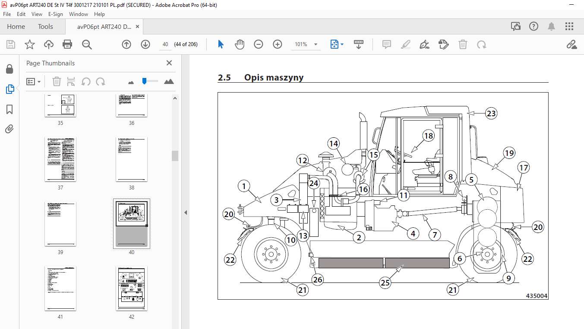This screenshot has height=329, width=584.
Task: Select page 41 thumbnail
Action: (60, 289)
